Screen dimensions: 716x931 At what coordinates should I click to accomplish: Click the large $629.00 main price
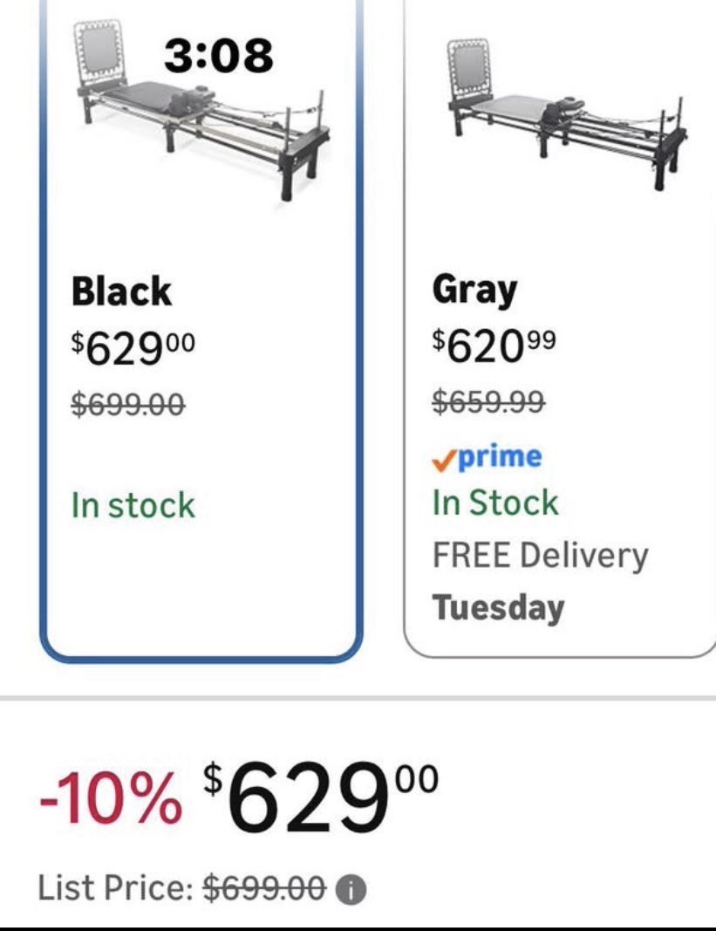click(x=321, y=797)
